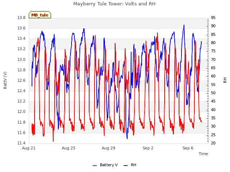Click the 12.0 voltage axis value
230x172 pixels.
click(22, 112)
